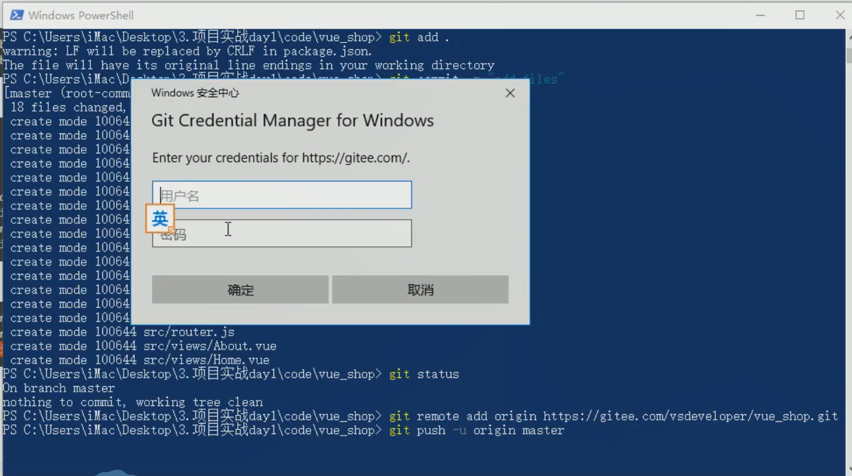Click 'nothing to commit, working tree clean' line
Image resolution: width=852 pixels, height=476 pixels.
click(x=132, y=402)
